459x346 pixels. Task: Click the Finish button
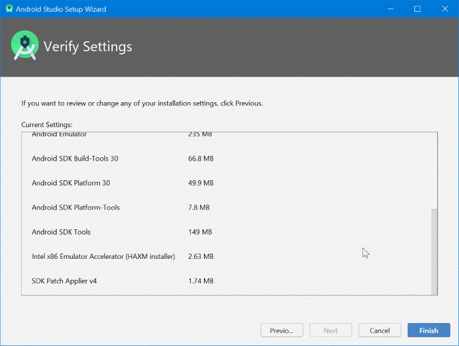click(x=429, y=330)
